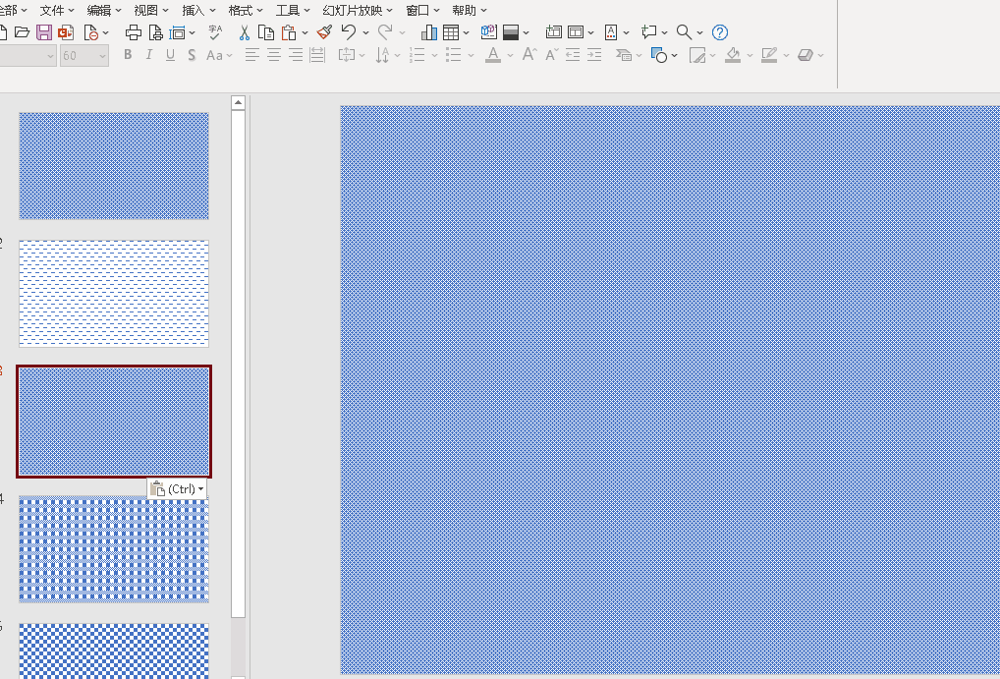Image resolution: width=1000 pixels, height=679 pixels.
Task: Open the folder icon to open file
Action: click(x=22, y=32)
